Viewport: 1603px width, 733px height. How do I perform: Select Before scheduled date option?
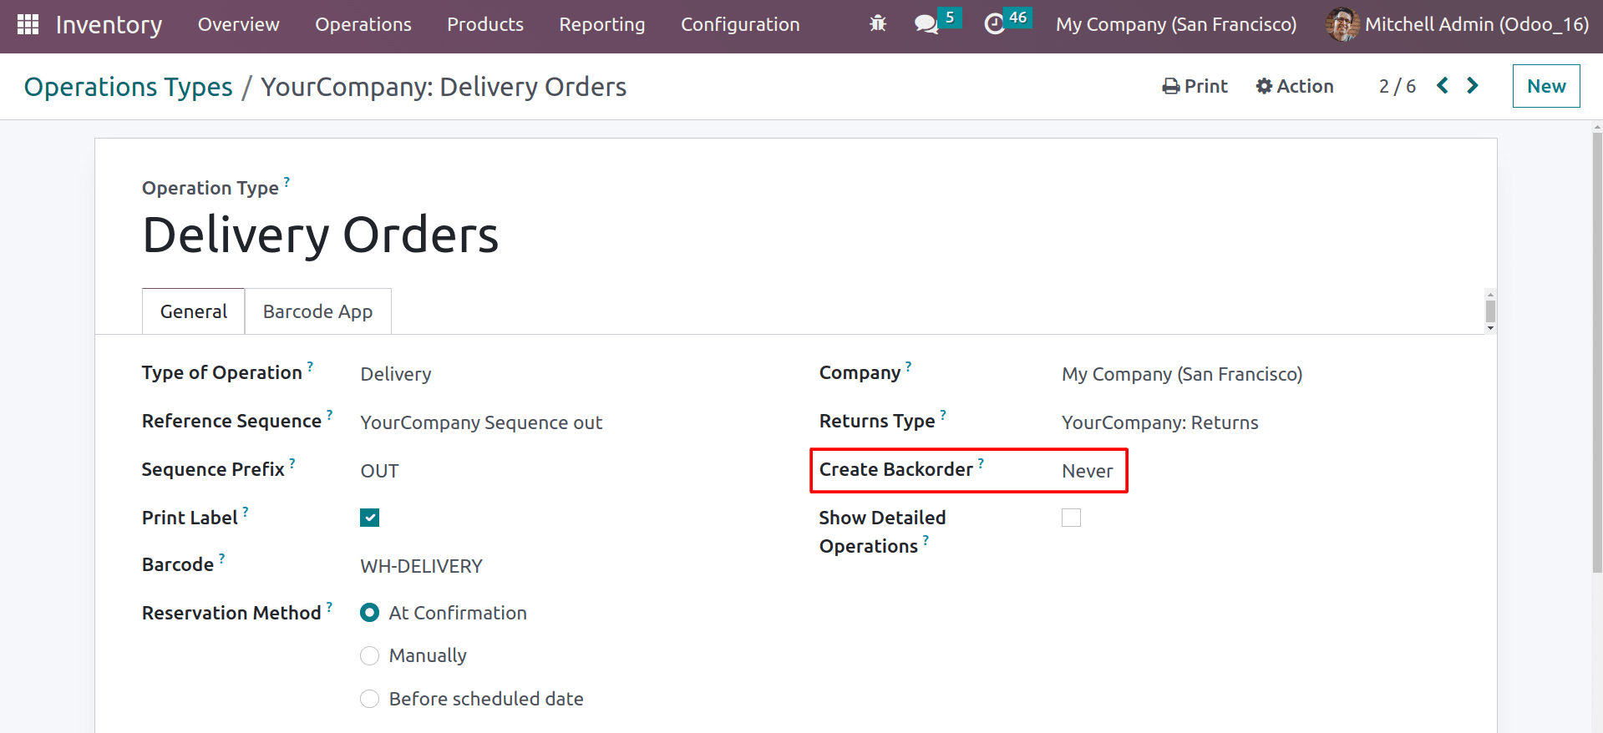click(369, 699)
